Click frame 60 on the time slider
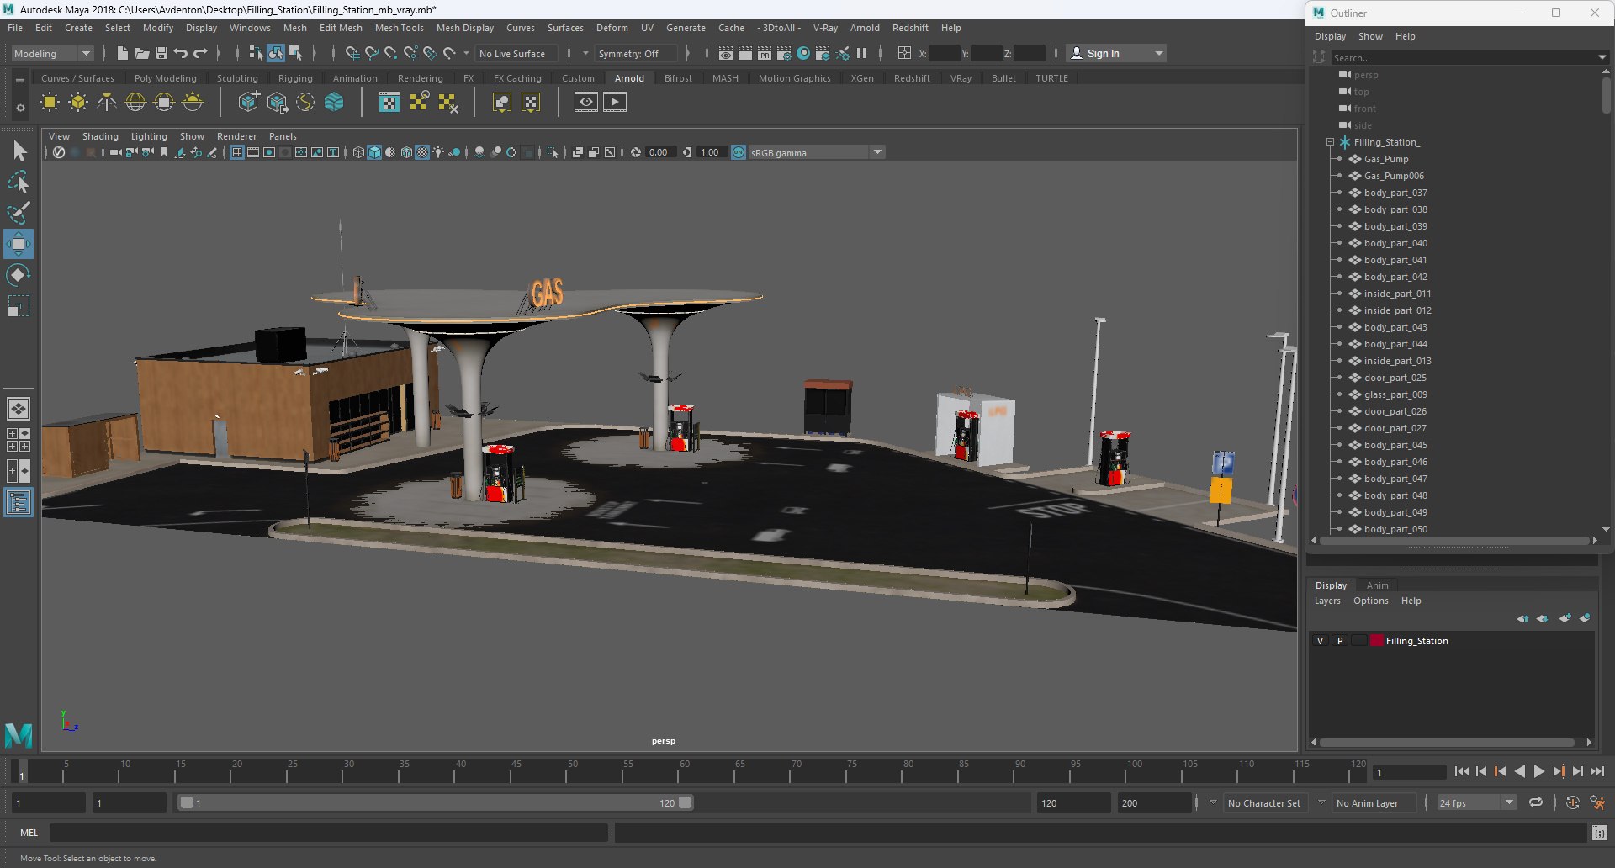This screenshot has width=1615, height=868. [684, 771]
